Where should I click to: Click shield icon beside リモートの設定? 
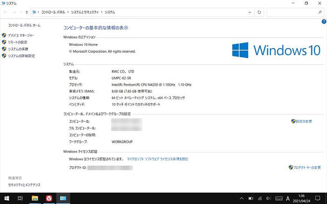tap(4, 42)
